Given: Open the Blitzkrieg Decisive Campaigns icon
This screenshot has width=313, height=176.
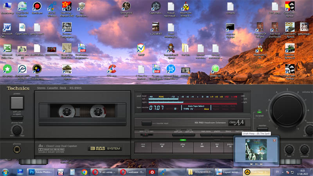Looking at the screenshot, I should (67, 30).
